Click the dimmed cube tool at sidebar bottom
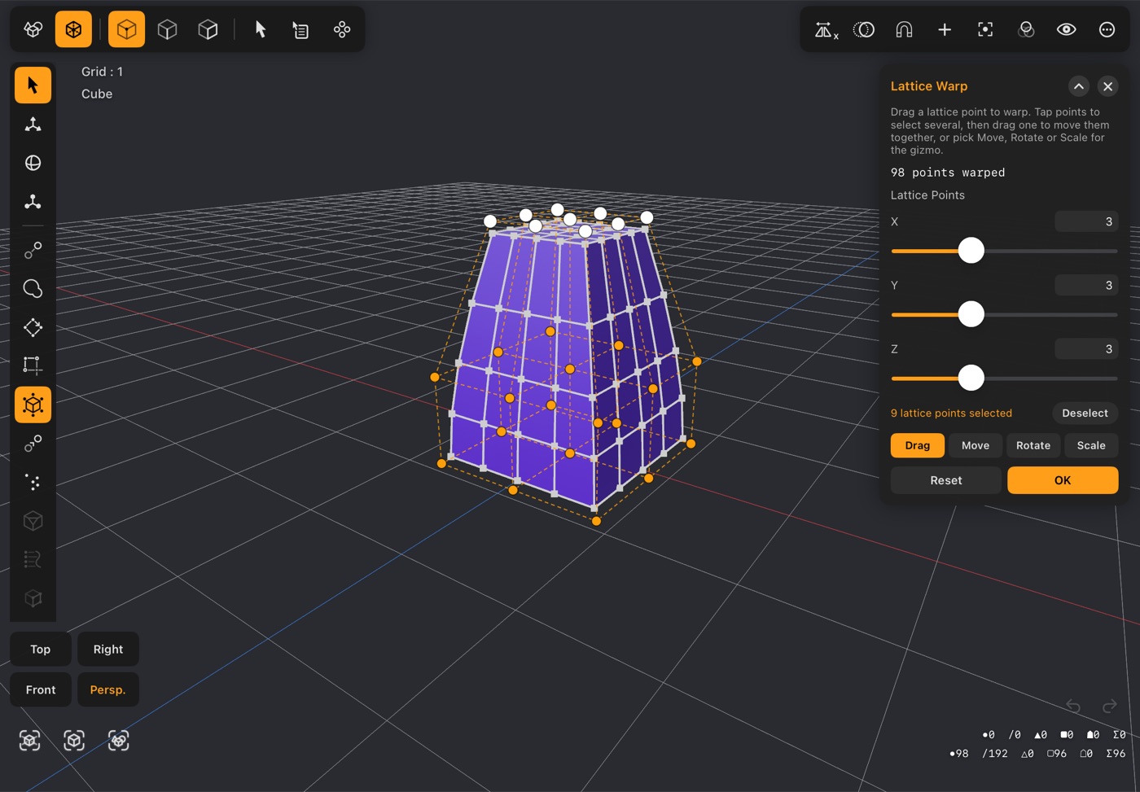This screenshot has width=1140, height=792. (x=33, y=598)
